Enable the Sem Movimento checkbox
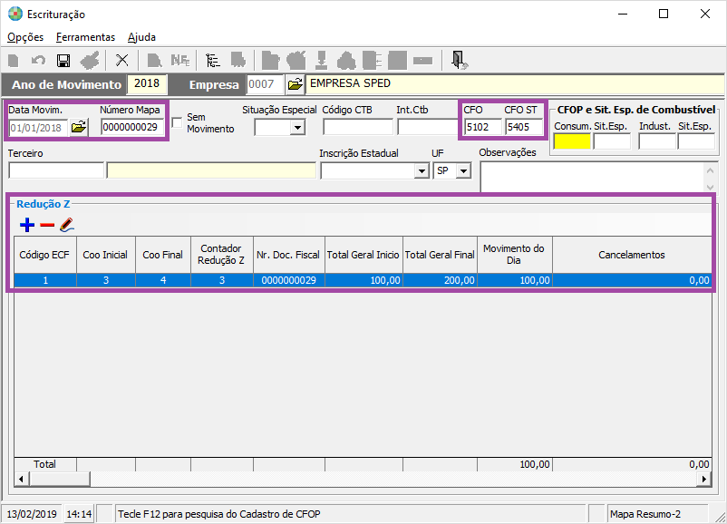This screenshot has width=727, height=524. tap(177, 118)
